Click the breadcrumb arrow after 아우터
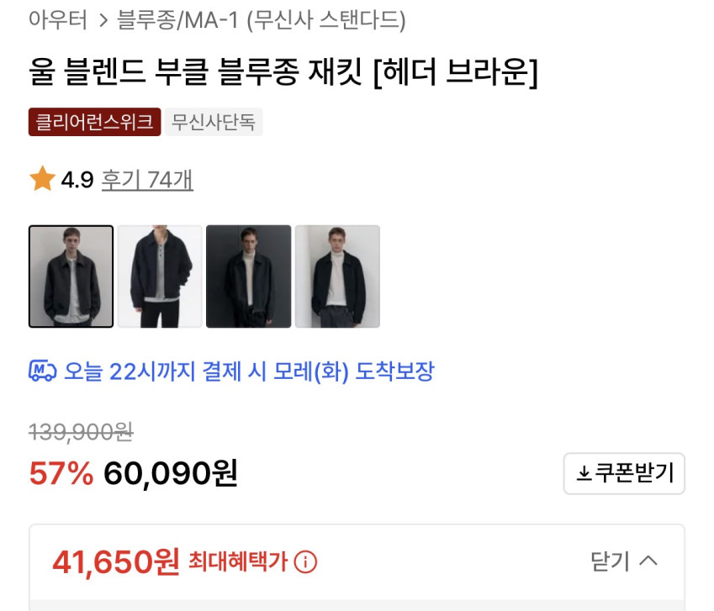This screenshot has width=714, height=611. 103,20
